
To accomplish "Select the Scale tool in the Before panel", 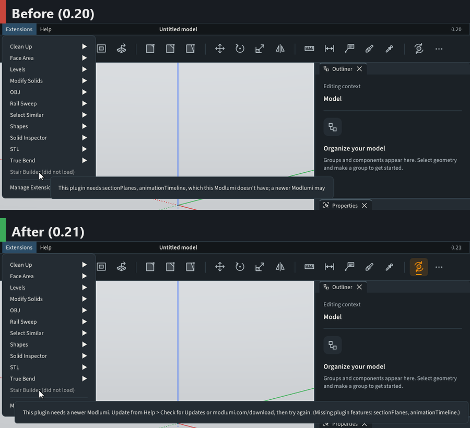I will click(260, 49).
